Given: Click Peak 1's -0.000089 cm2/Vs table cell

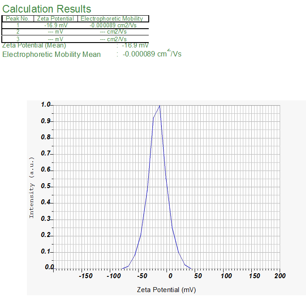Looking at the screenshot, I should pos(112,26).
